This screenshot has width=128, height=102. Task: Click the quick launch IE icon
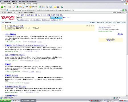pos(13,101)
